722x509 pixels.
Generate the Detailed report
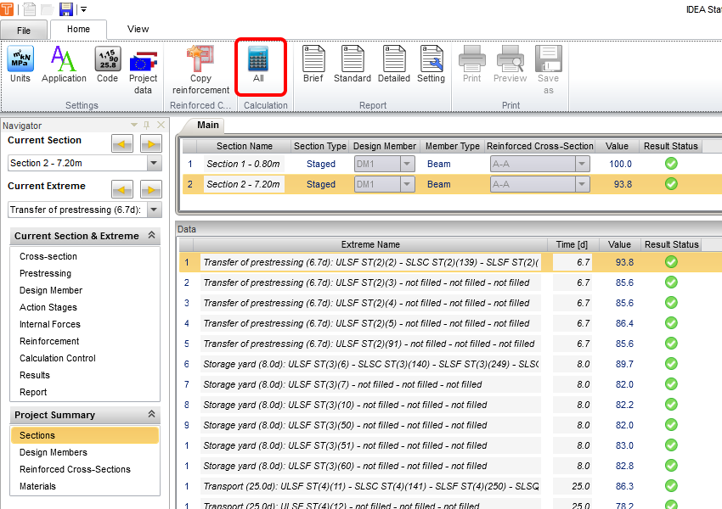click(394, 64)
